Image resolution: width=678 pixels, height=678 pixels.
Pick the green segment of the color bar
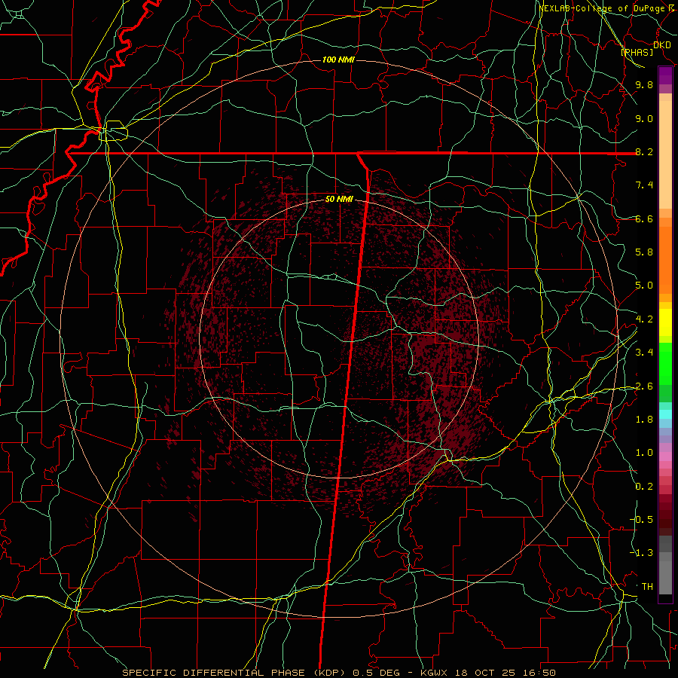tap(665, 364)
